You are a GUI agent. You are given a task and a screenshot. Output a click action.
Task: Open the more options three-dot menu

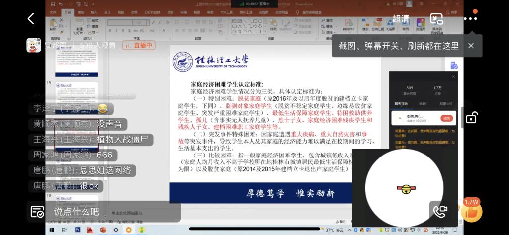click(x=470, y=19)
